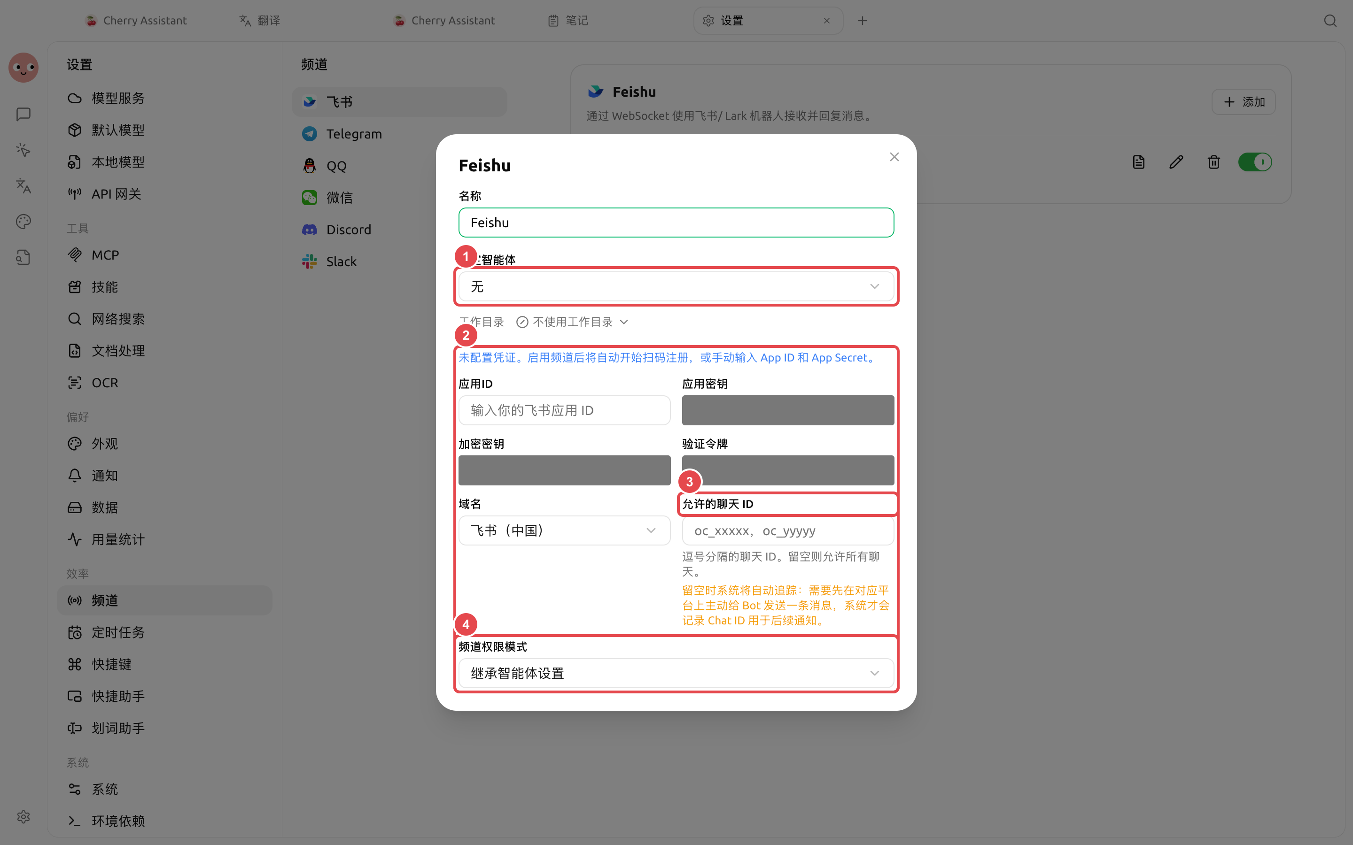Close the Feishu dialog
1353x845 pixels.
[x=894, y=157]
